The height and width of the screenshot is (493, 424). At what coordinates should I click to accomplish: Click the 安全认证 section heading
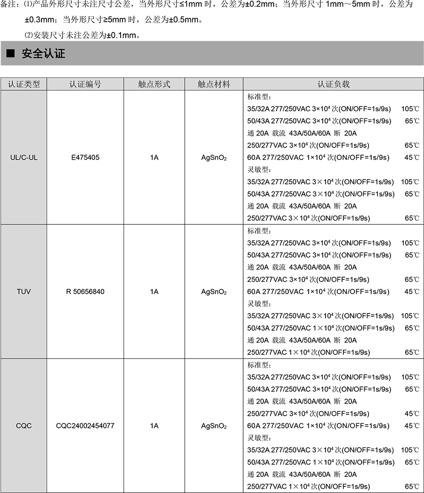click(43, 54)
